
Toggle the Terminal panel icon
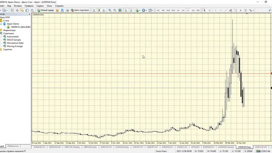click(x=27, y=10)
